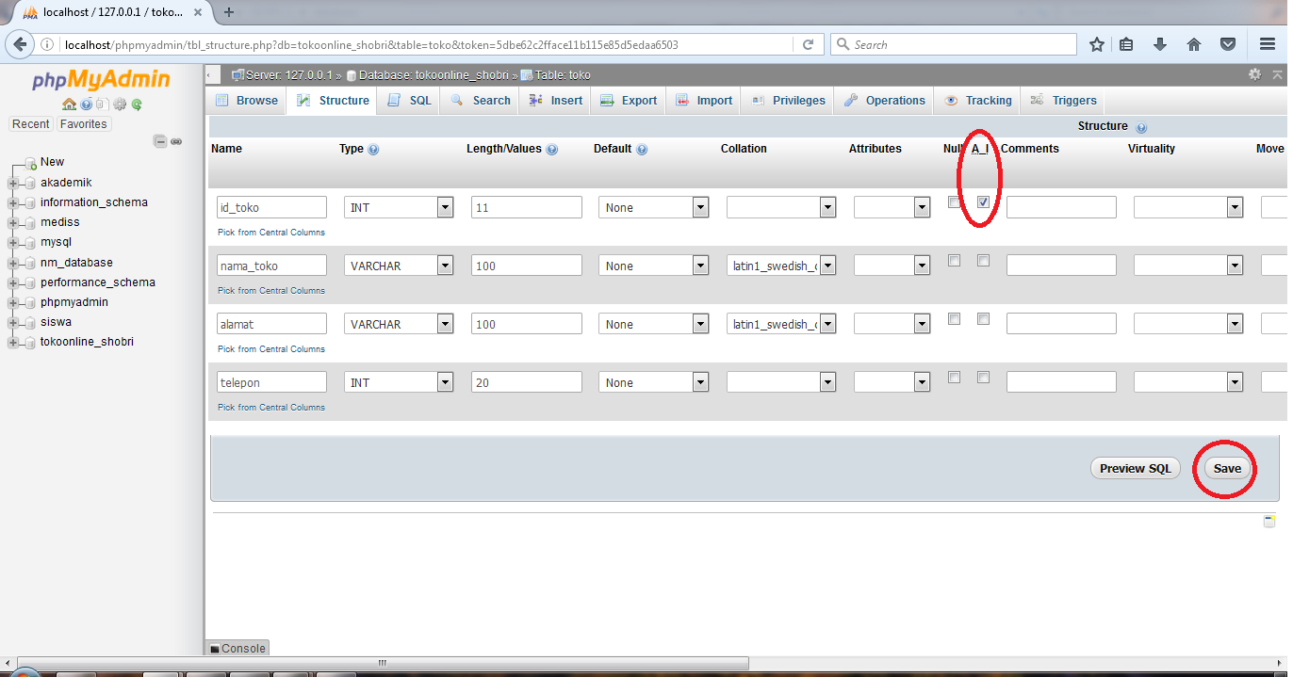Open the Console at the bottom
Image resolution: width=1293 pixels, height=677 pixels.
coord(237,648)
